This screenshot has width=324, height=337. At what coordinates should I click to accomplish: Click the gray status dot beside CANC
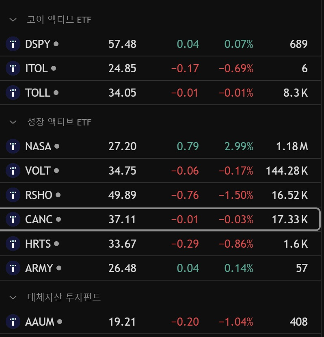pyautogui.click(x=58, y=219)
